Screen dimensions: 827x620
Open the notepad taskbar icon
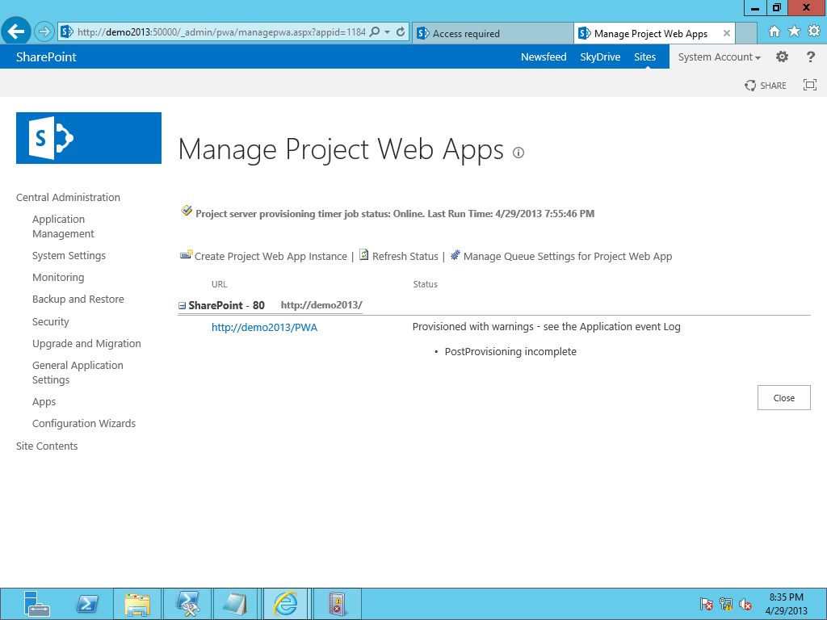[234, 604]
